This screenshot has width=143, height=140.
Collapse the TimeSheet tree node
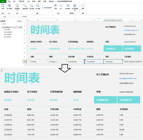coord(1,27)
